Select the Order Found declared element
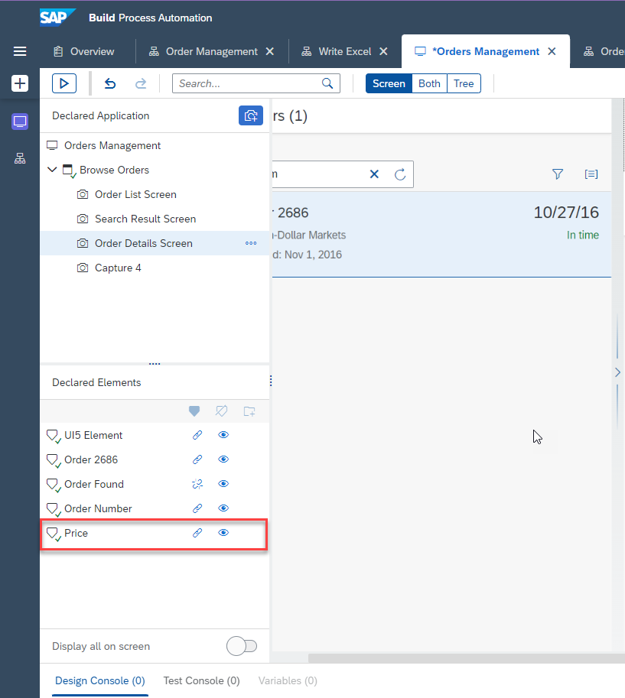The width and height of the screenshot is (625, 698). (155, 484)
